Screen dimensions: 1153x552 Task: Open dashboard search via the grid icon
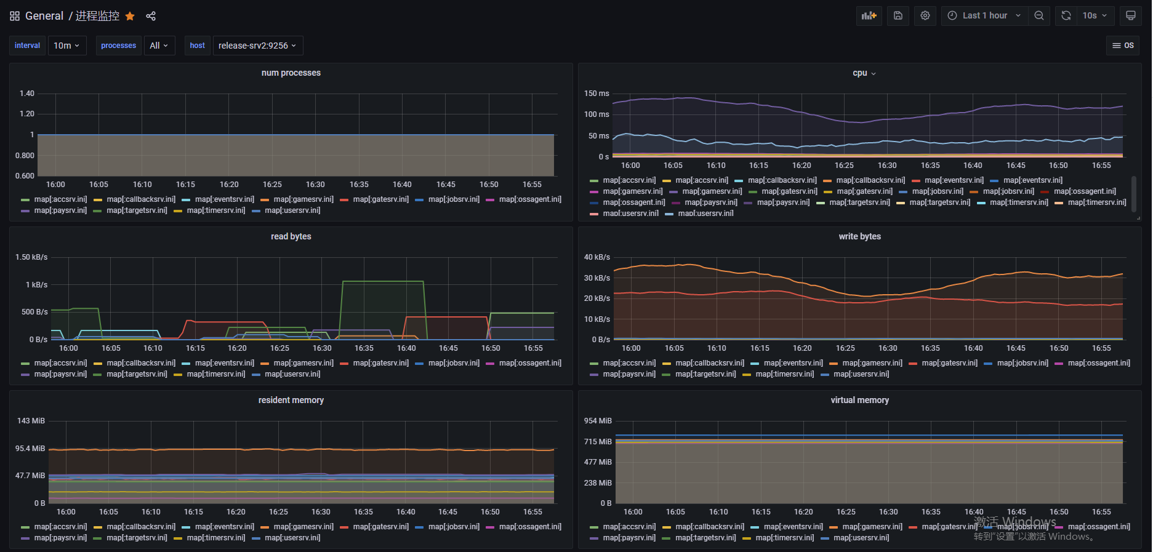[15, 16]
